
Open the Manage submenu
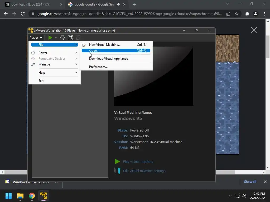click(54, 64)
